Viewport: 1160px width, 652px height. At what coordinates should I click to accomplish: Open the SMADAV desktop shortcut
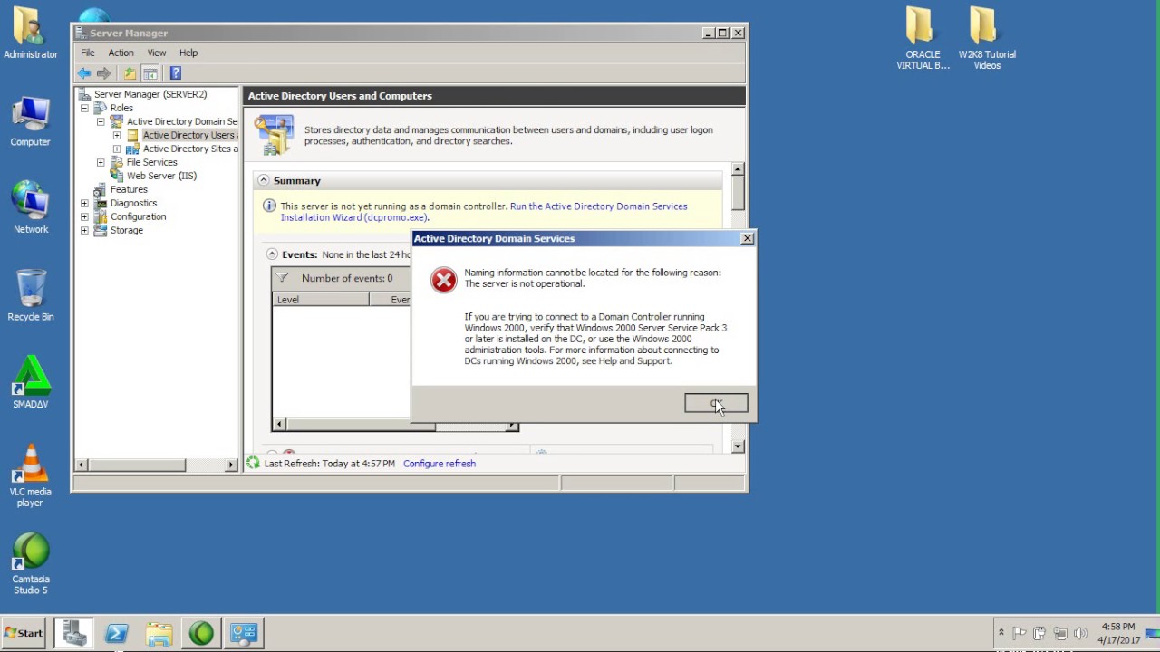point(31,381)
